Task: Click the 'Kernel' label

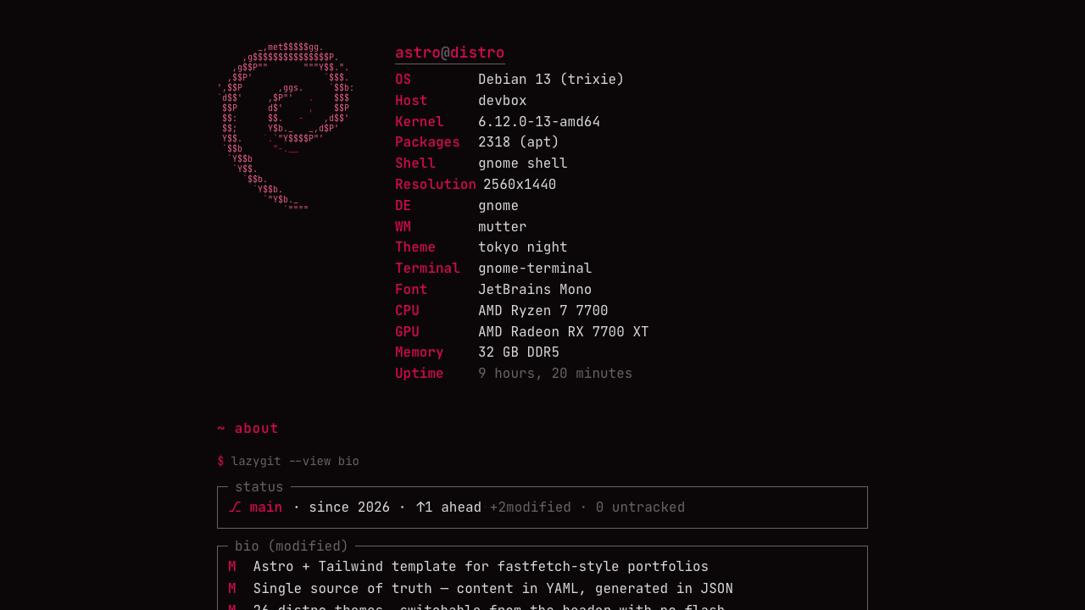Action: (x=420, y=122)
